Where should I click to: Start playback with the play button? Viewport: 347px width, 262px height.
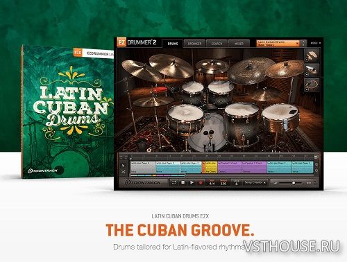coord(192,183)
